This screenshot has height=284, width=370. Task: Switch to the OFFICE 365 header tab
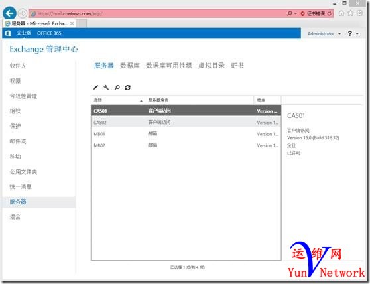pyautogui.click(x=49, y=33)
